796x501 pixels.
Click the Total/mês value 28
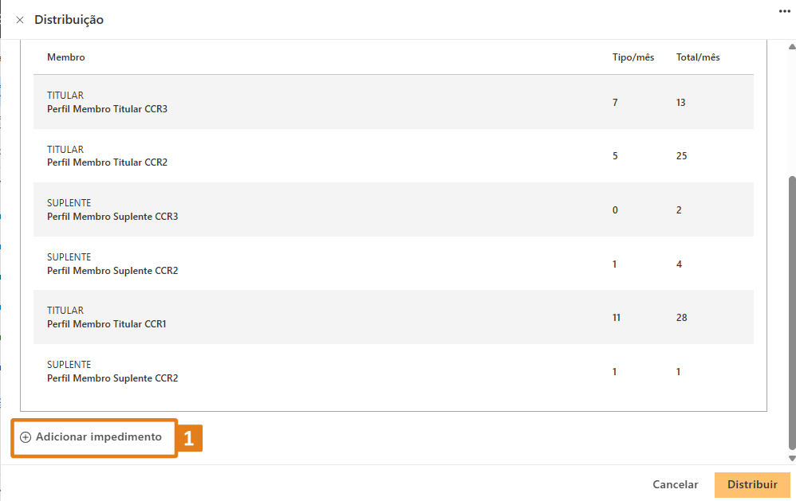click(x=681, y=318)
